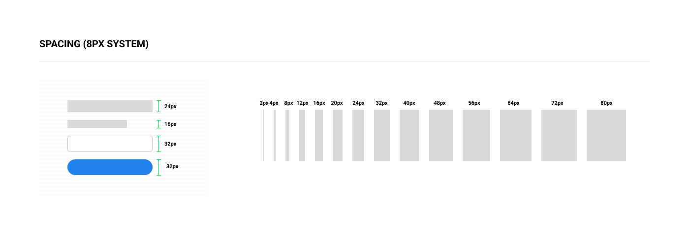Click the green height marker beside the blue button
Screen dimensions: 689x241
coord(158,167)
